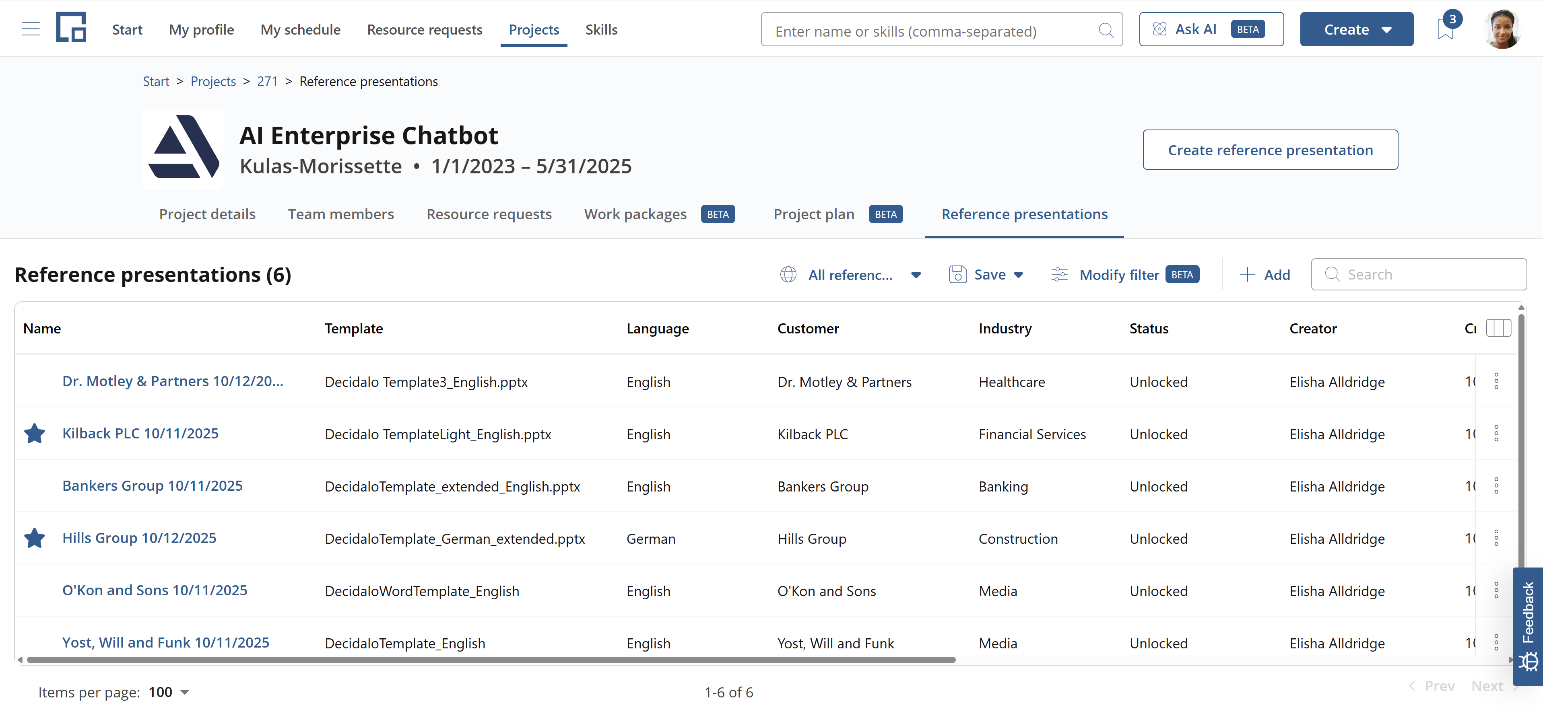Image resolution: width=1543 pixels, height=728 pixels.
Task: Open Yost, Will and Funk presentation
Action: click(165, 642)
